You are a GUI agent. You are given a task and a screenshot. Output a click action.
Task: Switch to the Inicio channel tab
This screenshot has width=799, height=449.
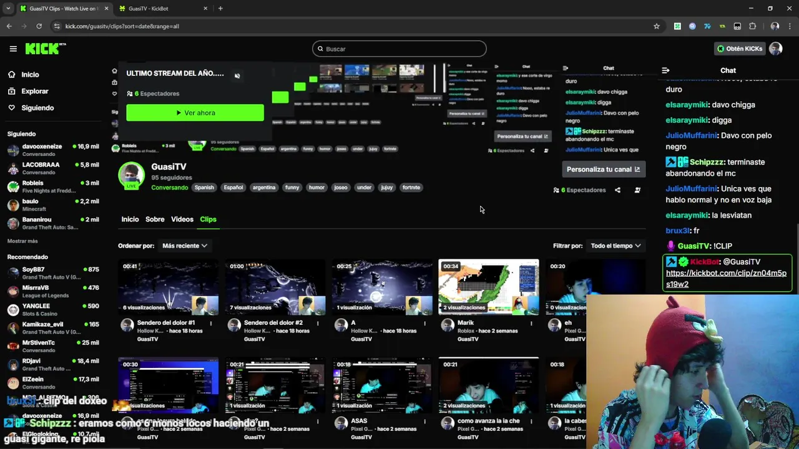pyautogui.click(x=130, y=220)
